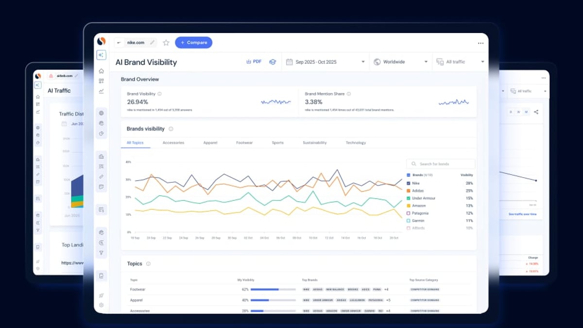
Task: Edit the nike.com domain with pencil icon
Action: tap(152, 42)
